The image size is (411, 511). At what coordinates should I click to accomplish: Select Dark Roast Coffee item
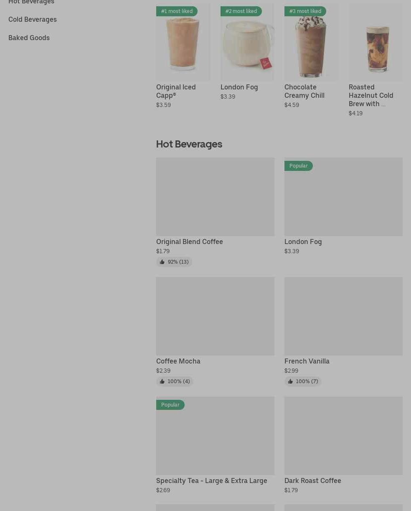313,480
